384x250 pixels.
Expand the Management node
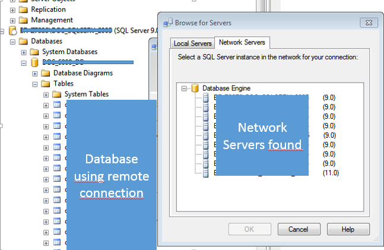pos(12,20)
